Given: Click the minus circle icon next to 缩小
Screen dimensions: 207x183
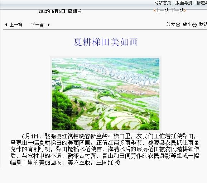Looking at the screenshot, I should 194,25.
